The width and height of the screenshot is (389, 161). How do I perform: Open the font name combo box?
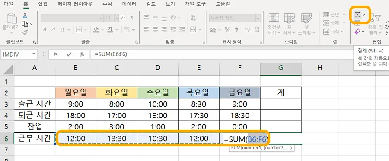point(72,18)
